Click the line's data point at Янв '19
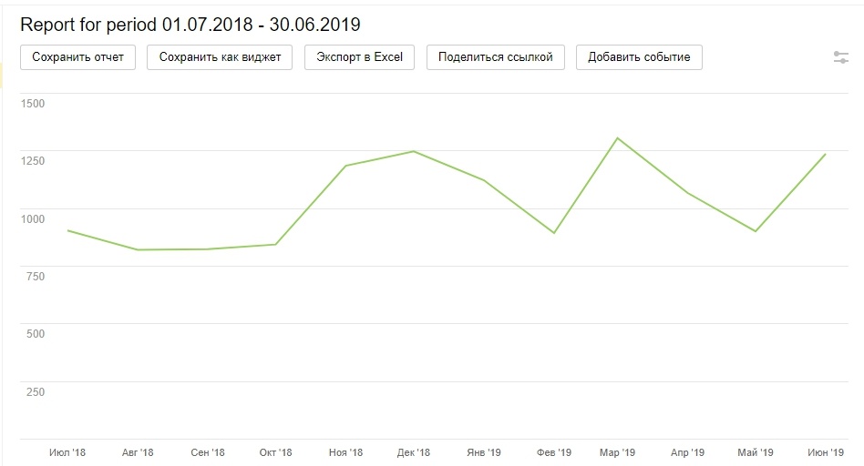 [x=483, y=180]
